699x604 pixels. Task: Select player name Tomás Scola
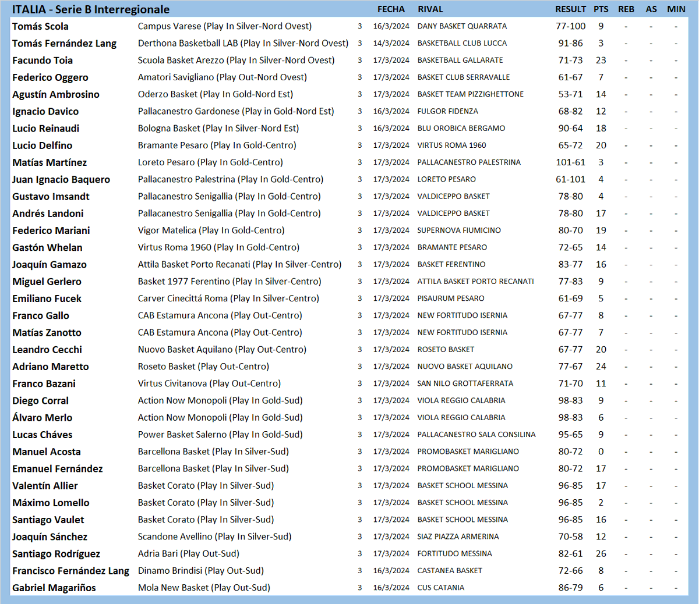[40, 26]
